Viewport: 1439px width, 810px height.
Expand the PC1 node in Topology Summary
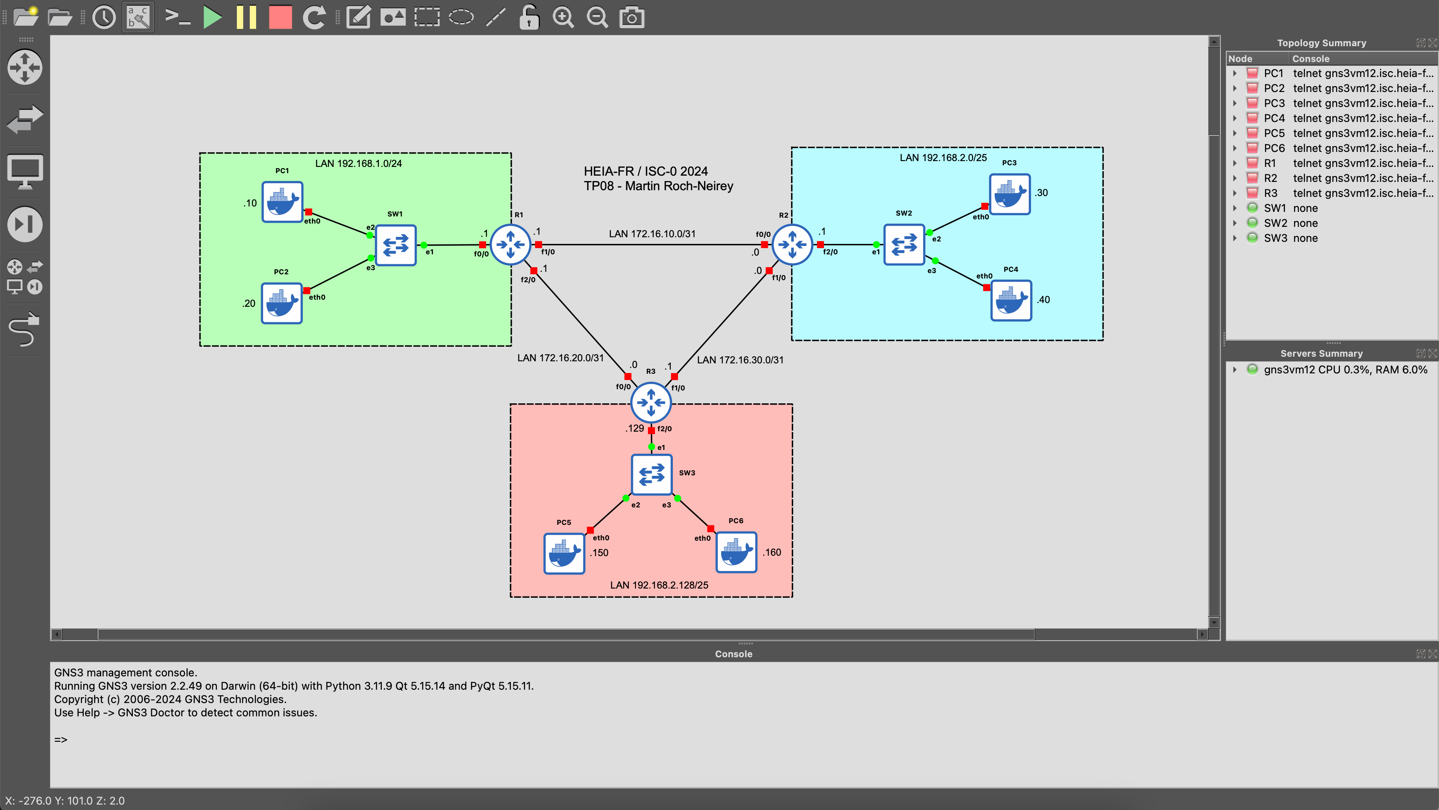(x=1235, y=73)
